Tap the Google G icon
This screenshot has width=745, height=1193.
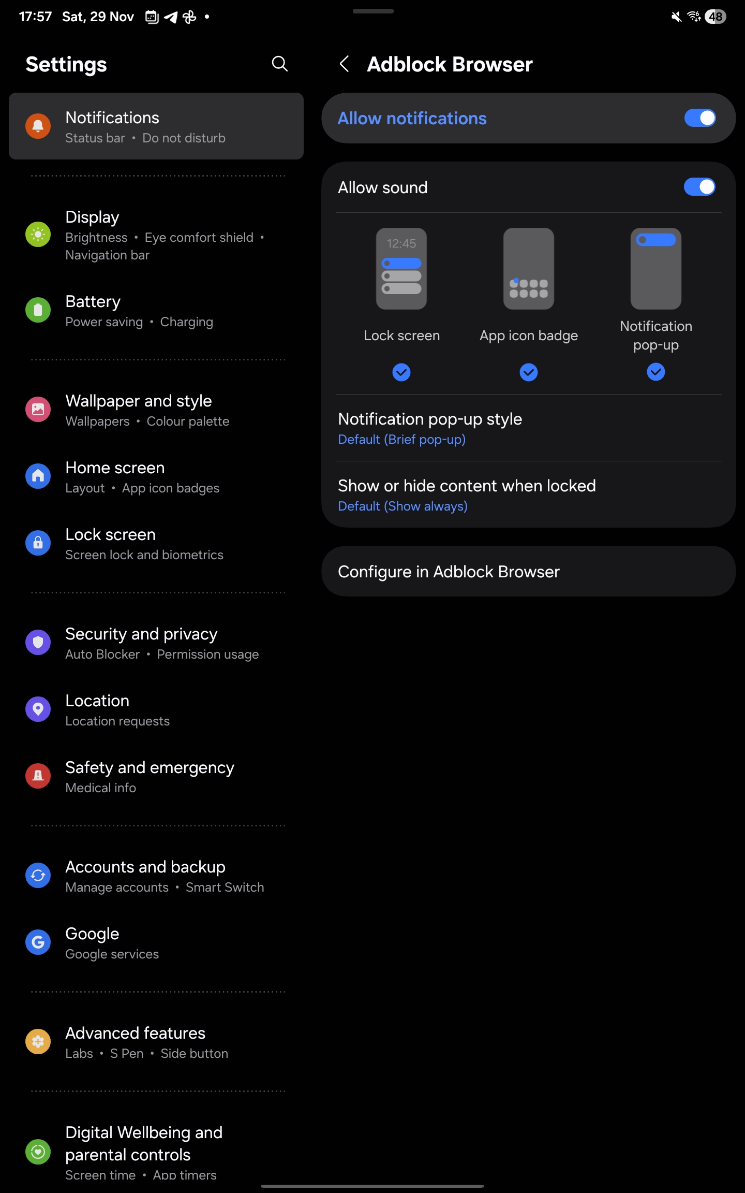(x=38, y=942)
